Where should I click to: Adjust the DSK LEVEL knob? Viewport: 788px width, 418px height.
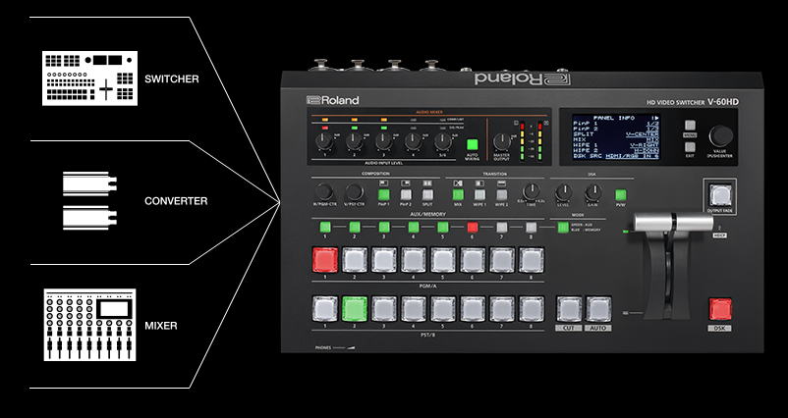point(564,192)
